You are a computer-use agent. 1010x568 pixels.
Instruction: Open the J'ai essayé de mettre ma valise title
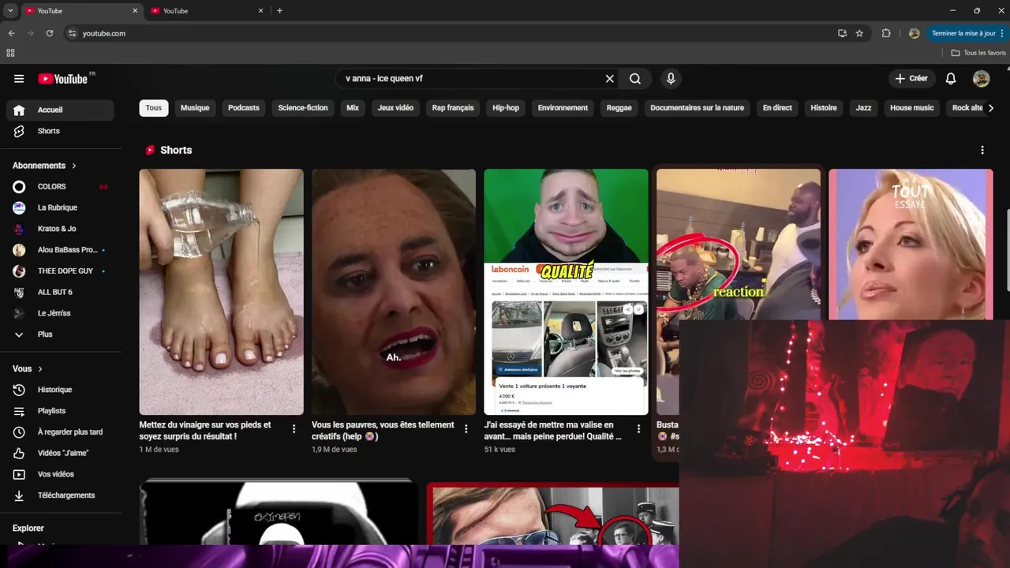(x=553, y=430)
